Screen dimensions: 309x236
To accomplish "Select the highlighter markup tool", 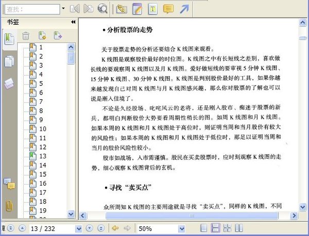I will pos(122,9).
